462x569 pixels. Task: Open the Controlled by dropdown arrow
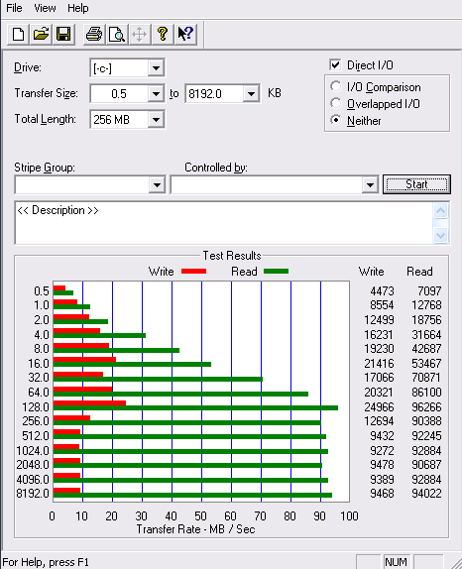coord(370,185)
